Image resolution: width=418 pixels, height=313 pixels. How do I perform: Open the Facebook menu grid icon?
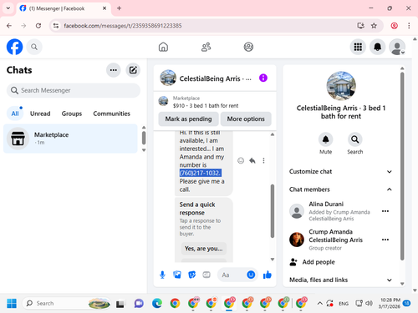click(358, 47)
